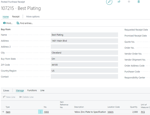The image size is (150, 115).
Task: Click the Find entries magnifier icon
Action: coord(18,23)
